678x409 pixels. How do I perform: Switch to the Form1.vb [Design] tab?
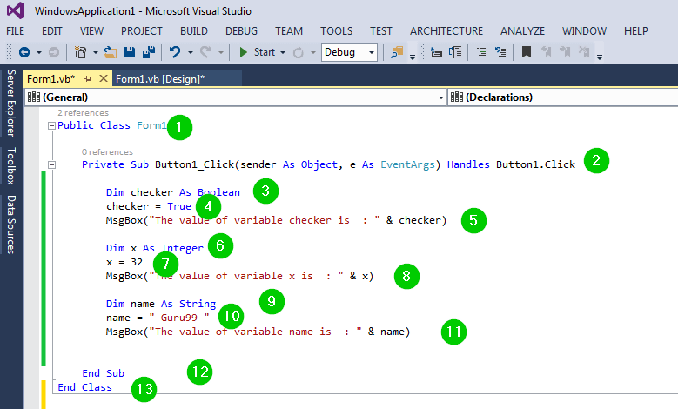click(x=160, y=78)
